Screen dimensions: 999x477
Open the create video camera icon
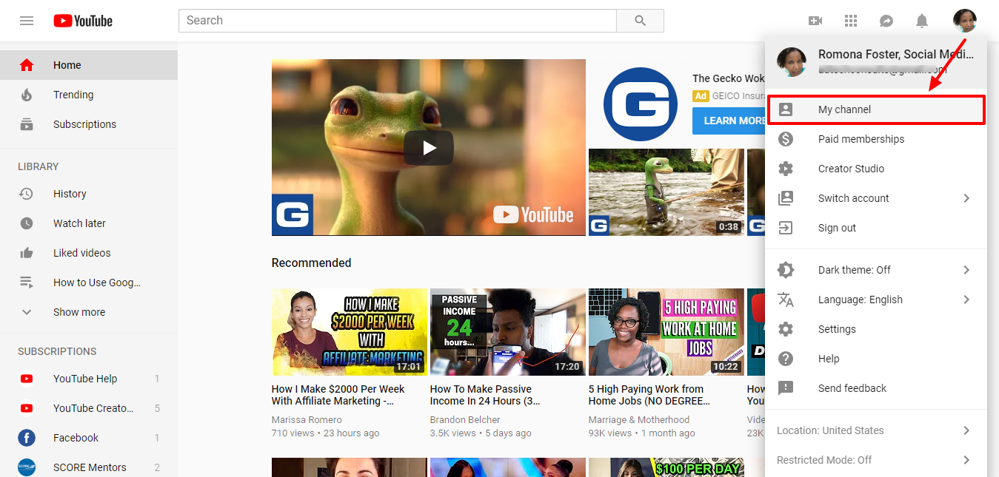tap(815, 21)
